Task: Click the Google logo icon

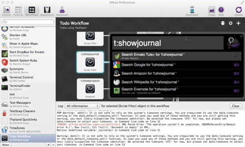Action: click(x=116, y=65)
